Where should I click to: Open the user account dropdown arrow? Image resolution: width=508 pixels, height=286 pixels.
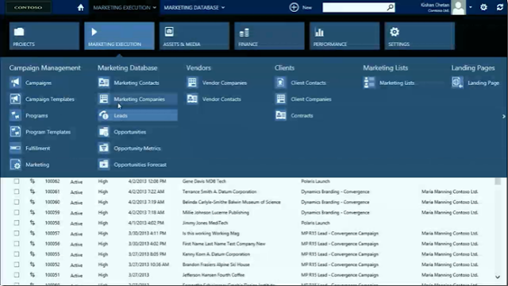click(x=471, y=7)
